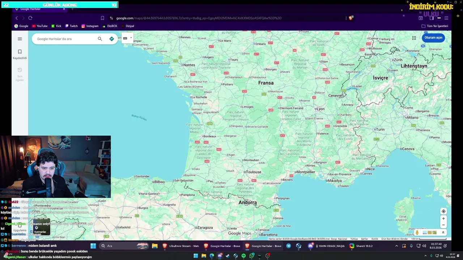Click the İsviçre label on map
Screen dimensions: 463x260
(x=381, y=78)
